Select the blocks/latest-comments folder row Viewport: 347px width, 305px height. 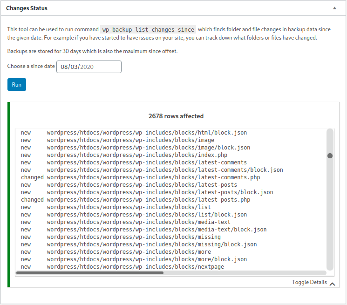point(134,163)
